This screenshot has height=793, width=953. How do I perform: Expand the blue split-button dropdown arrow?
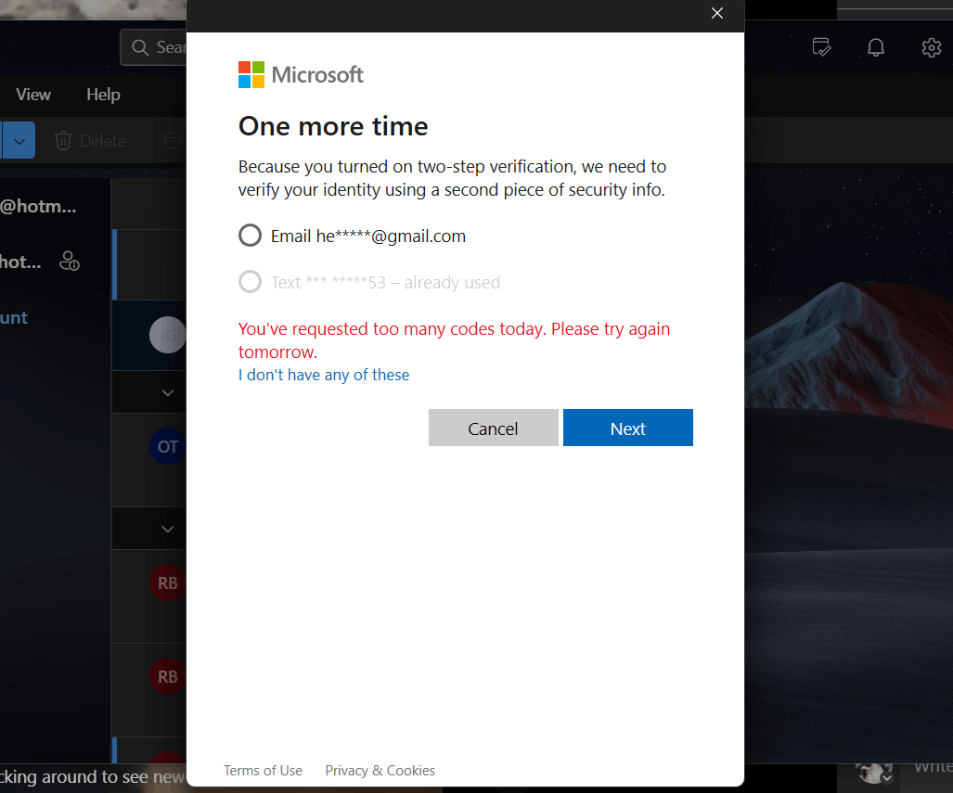[x=19, y=140]
